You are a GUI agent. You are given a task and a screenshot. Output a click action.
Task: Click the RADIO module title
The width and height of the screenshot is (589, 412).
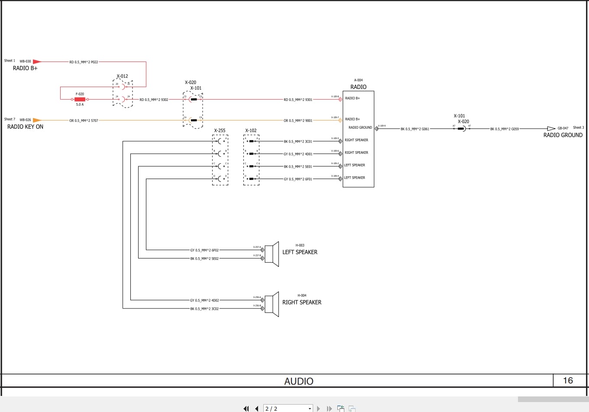(x=358, y=87)
